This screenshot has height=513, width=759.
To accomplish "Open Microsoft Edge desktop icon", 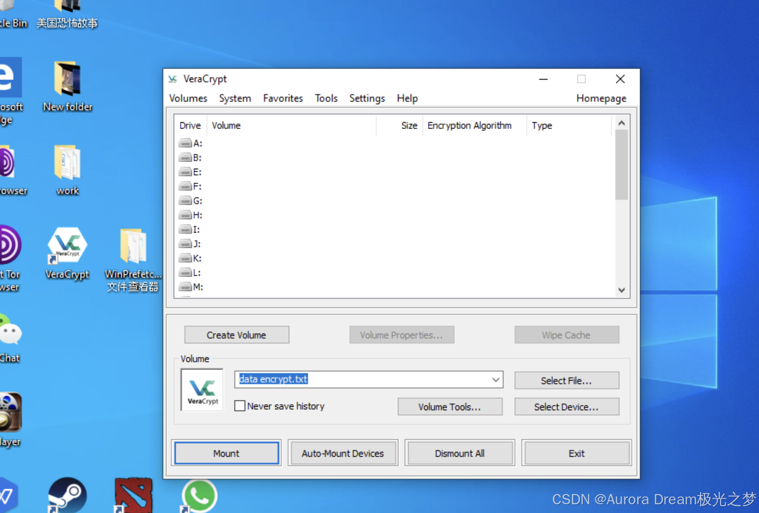I will pos(11,91).
